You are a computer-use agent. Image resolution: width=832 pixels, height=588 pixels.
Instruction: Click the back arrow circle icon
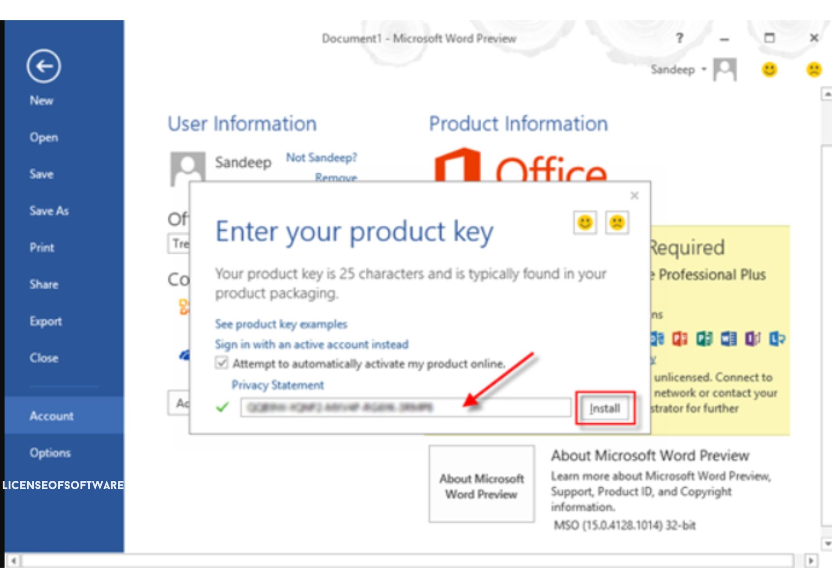point(44,66)
